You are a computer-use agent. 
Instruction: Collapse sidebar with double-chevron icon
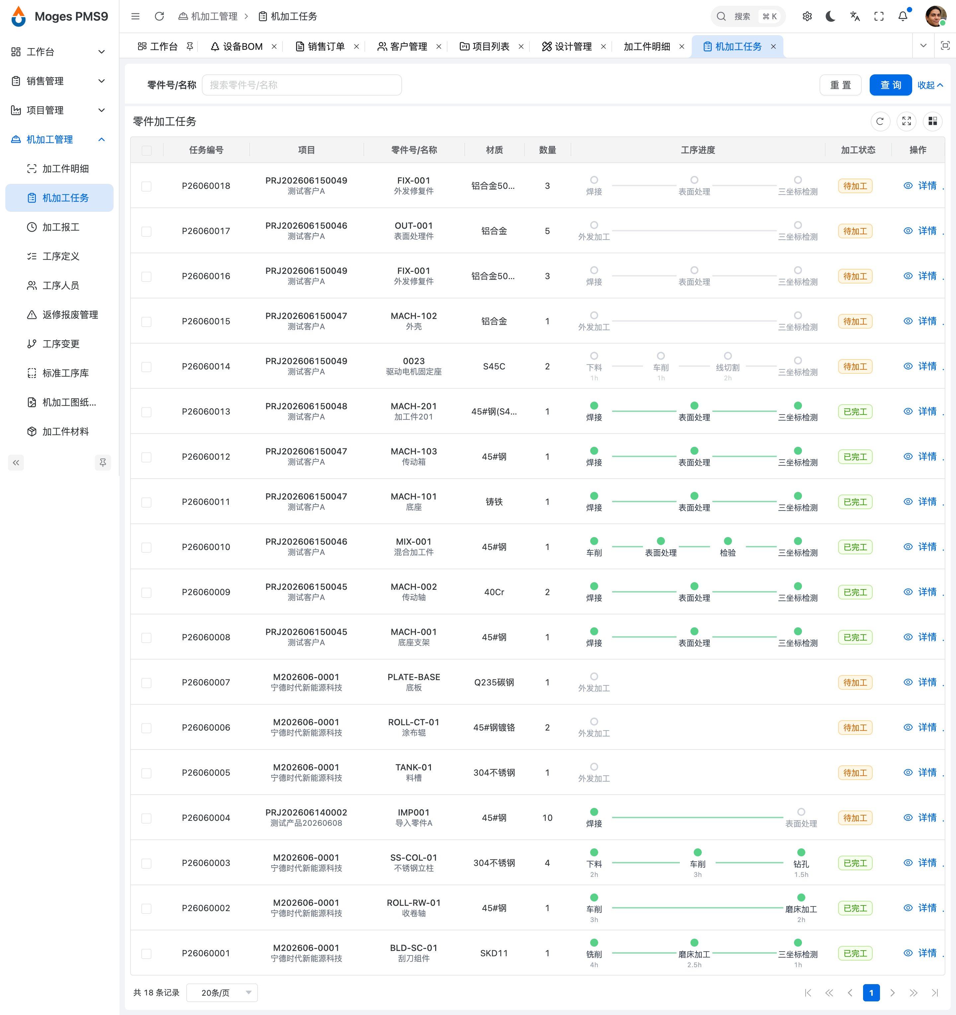16,463
